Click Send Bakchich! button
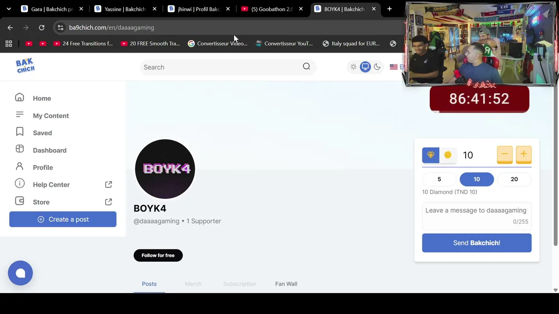Image resolution: width=559 pixels, height=314 pixels. coord(477,243)
